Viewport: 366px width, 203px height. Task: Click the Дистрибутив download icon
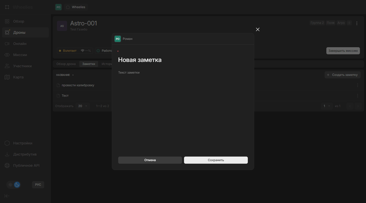pyautogui.click(x=7, y=154)
